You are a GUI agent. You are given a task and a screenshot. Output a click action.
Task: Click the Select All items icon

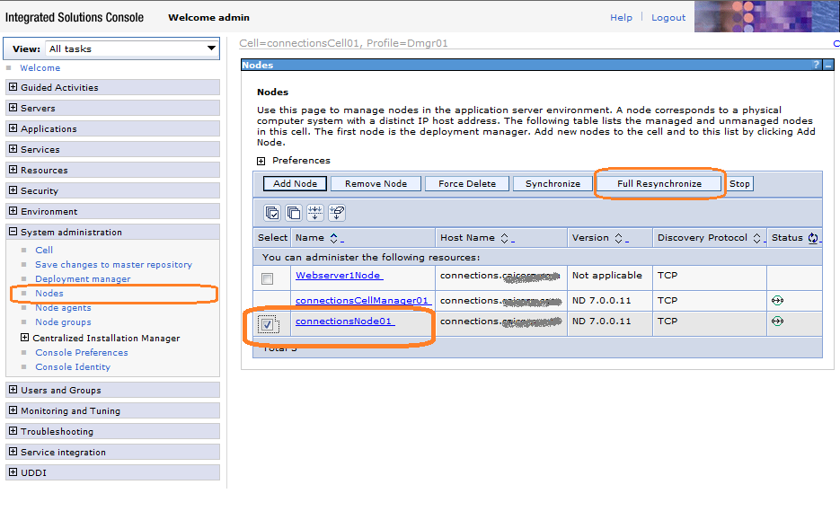272,213
